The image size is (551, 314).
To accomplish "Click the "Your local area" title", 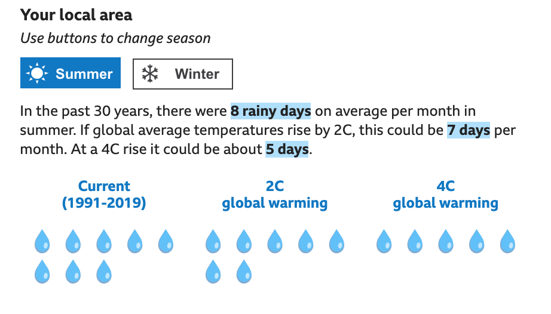I will (x=76, y=15).
